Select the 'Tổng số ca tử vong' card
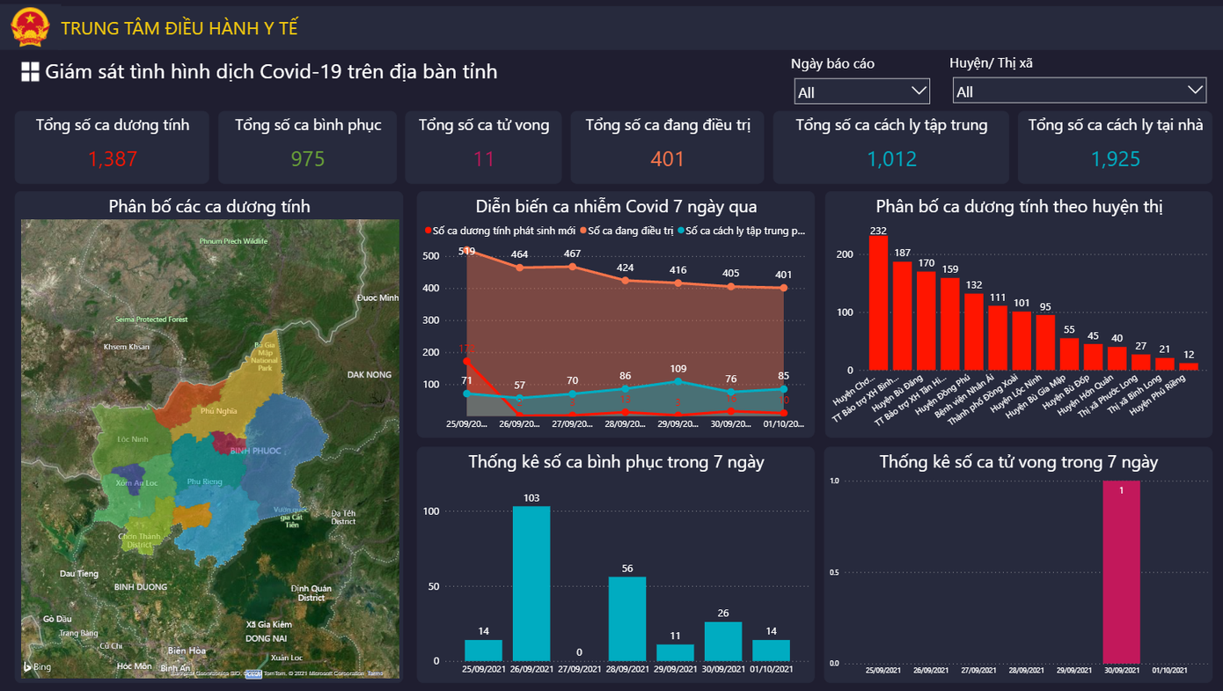This screenshot has height=691, width=1223. pos(483,146)
